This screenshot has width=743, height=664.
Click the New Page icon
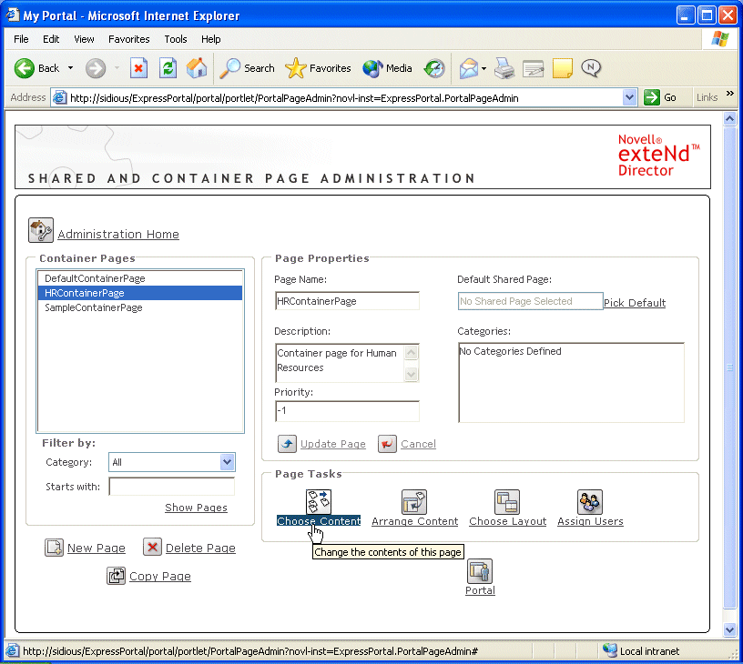pos(54,547)
